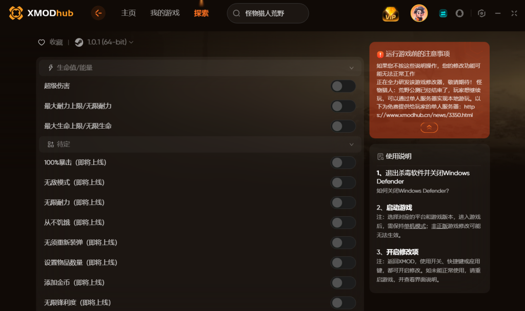The image size is (525, 311).
Task: Open the VIP crown badge
Action: pos(390,14)
